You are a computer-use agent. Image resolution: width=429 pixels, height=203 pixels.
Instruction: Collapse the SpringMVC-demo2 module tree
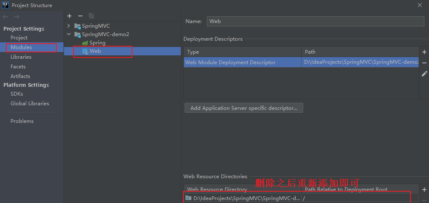[x=69, y=34]
